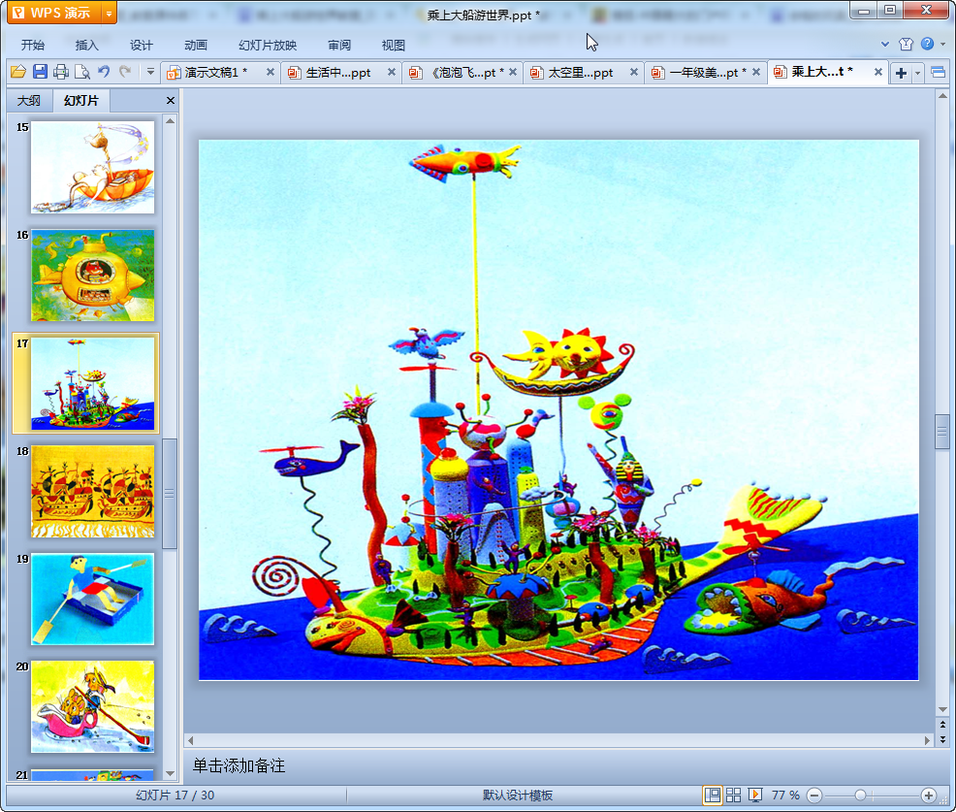Select slide 19 rowing boat thumbnail
This screenshot has width=956, height=812.
pos(93,600)
